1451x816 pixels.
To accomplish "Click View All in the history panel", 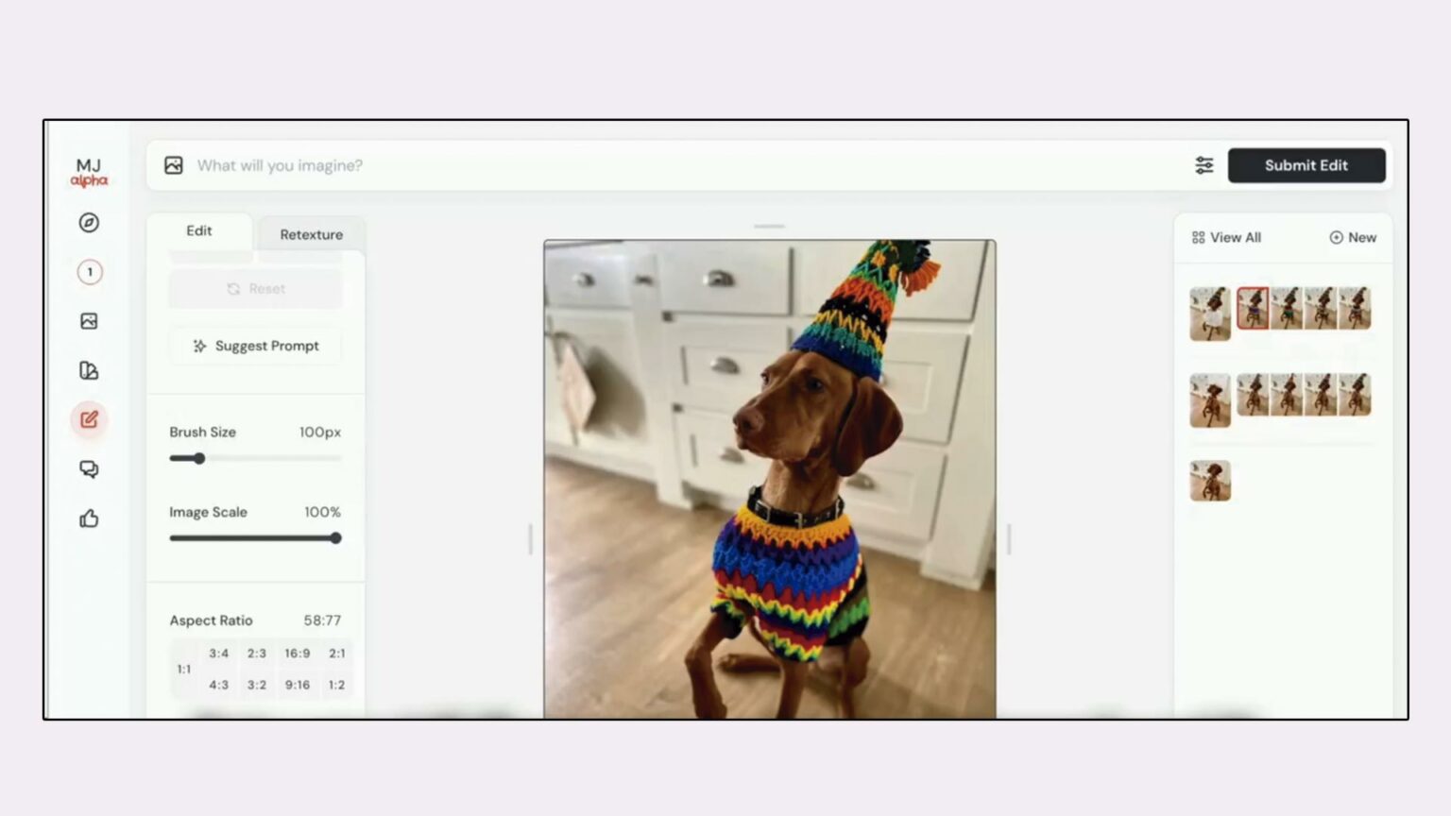I will point(1226,238).
